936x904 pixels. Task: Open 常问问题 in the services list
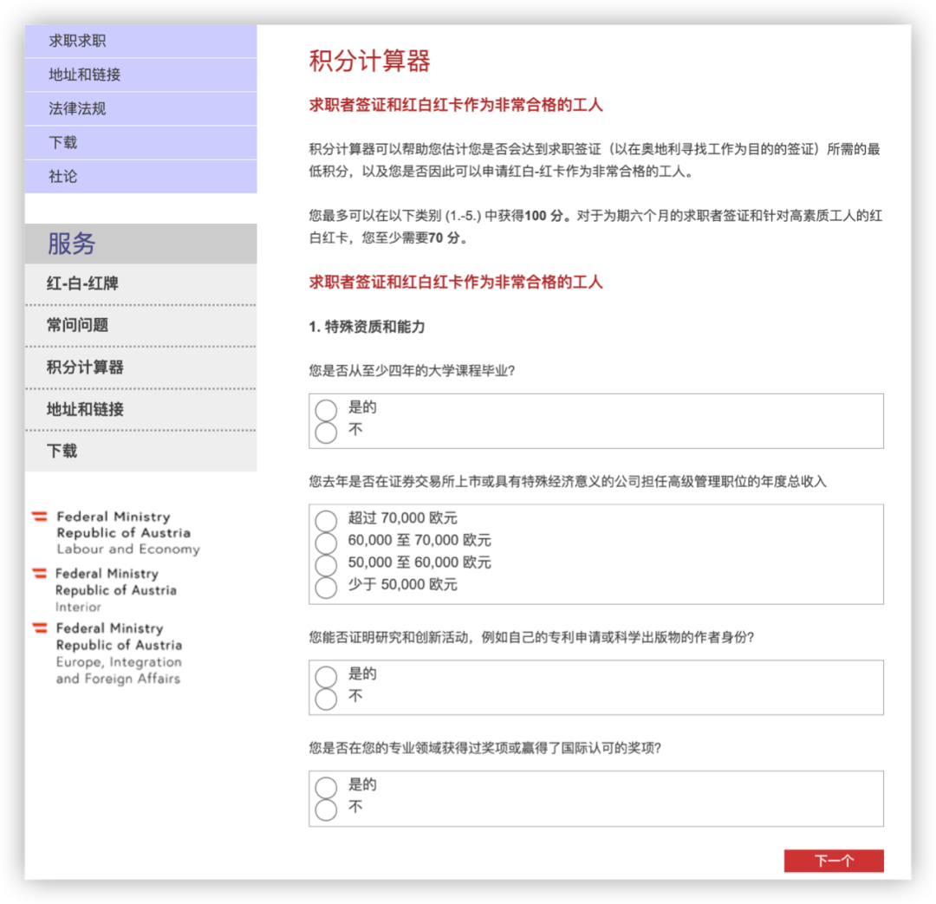coord(140,325)
